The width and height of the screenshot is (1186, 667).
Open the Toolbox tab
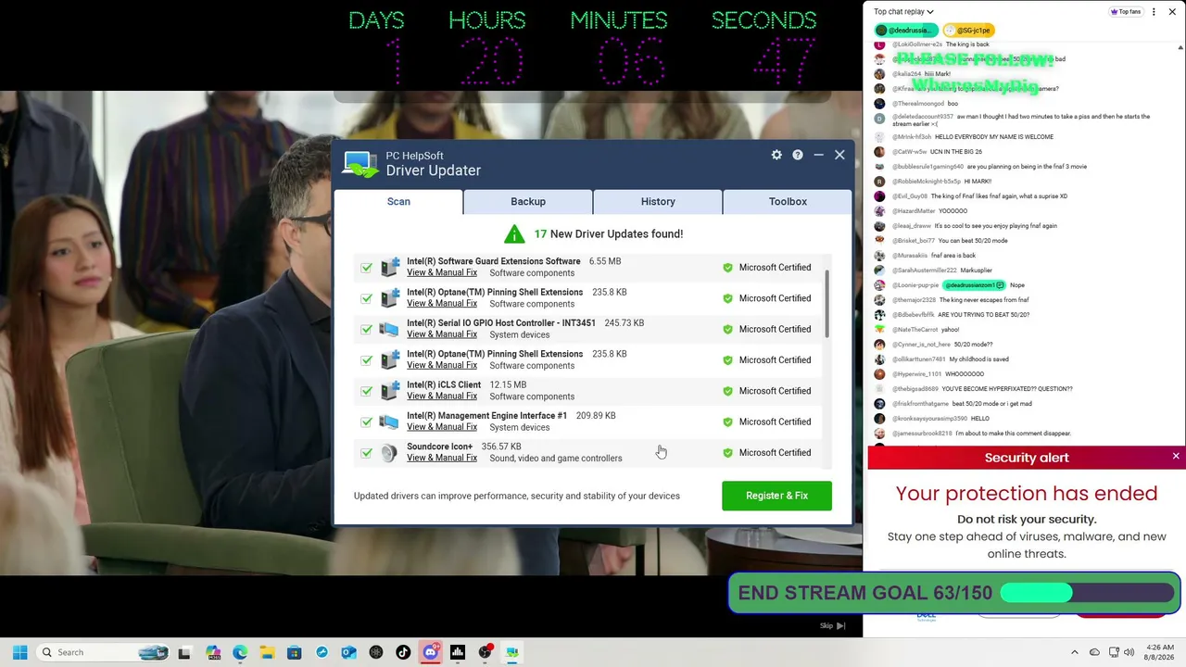pyautogui.click(x=788, y=202)
